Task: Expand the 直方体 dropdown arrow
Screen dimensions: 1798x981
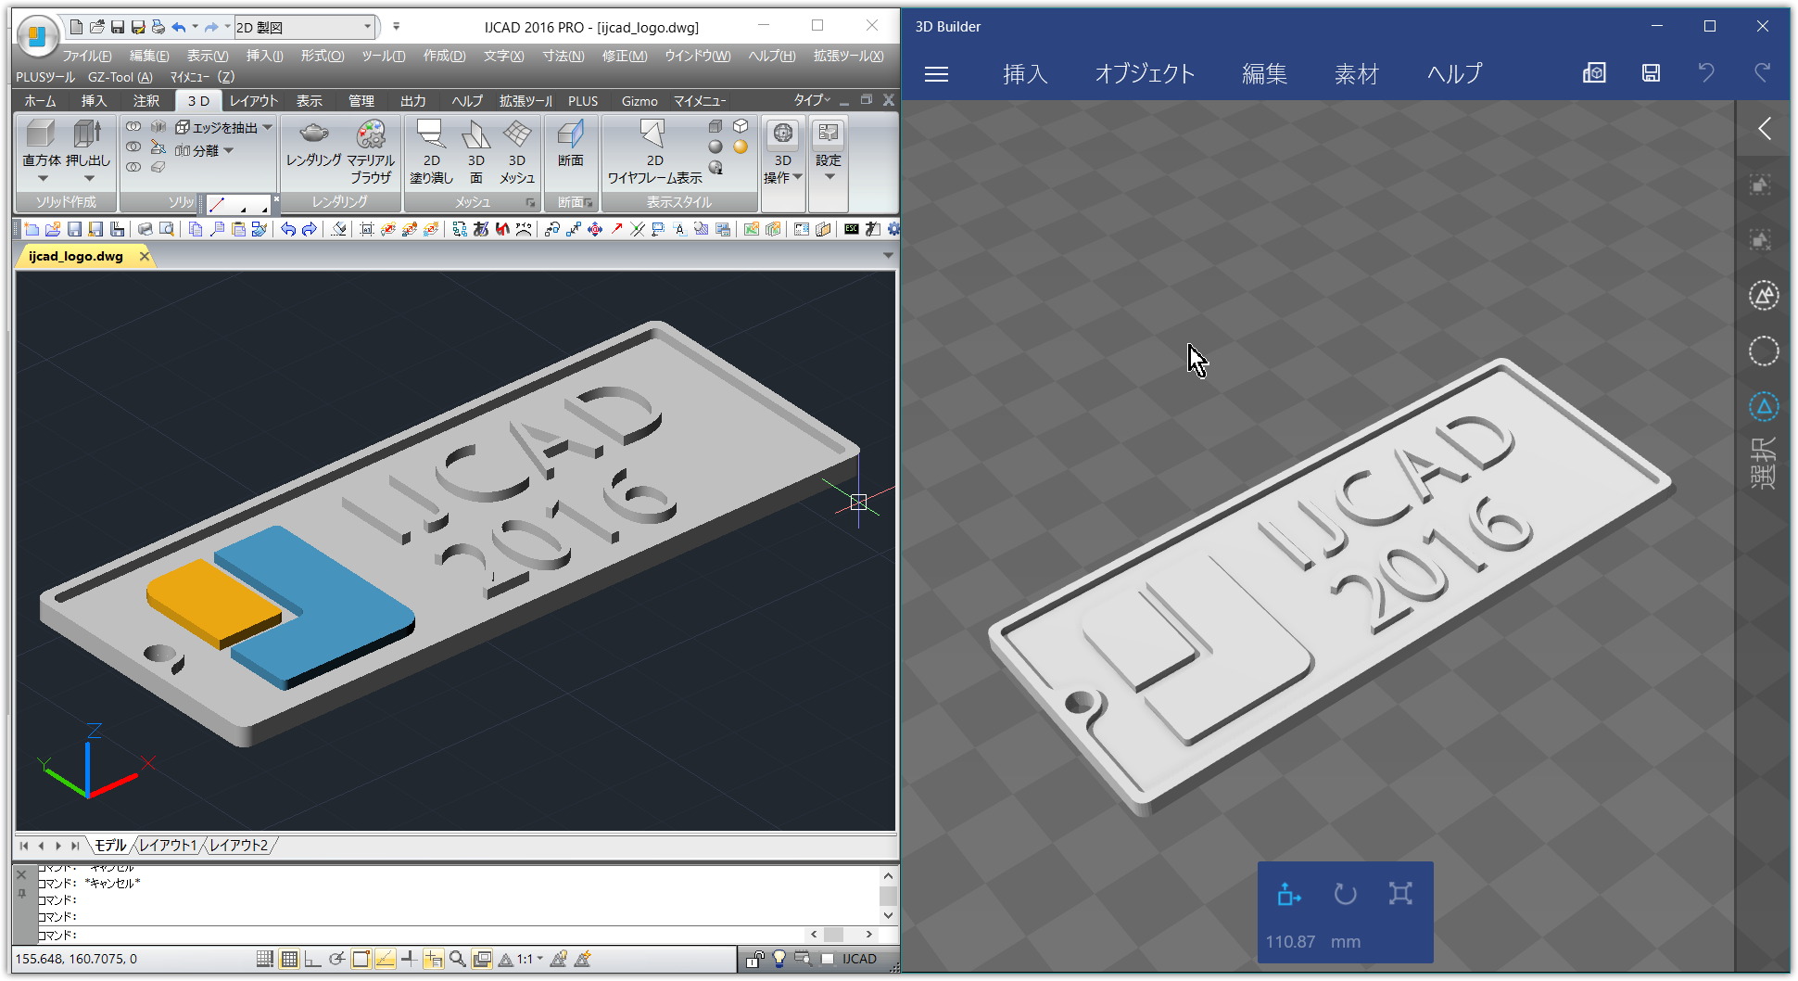Action: click(43, 178)
